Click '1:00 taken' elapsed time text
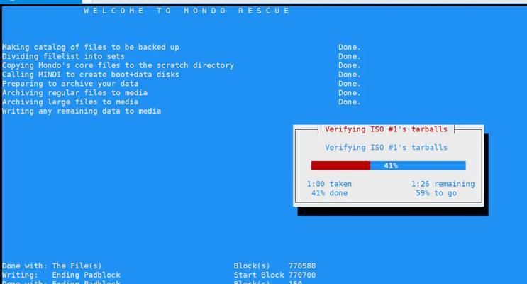527x284 pixels. pos(329,184)
